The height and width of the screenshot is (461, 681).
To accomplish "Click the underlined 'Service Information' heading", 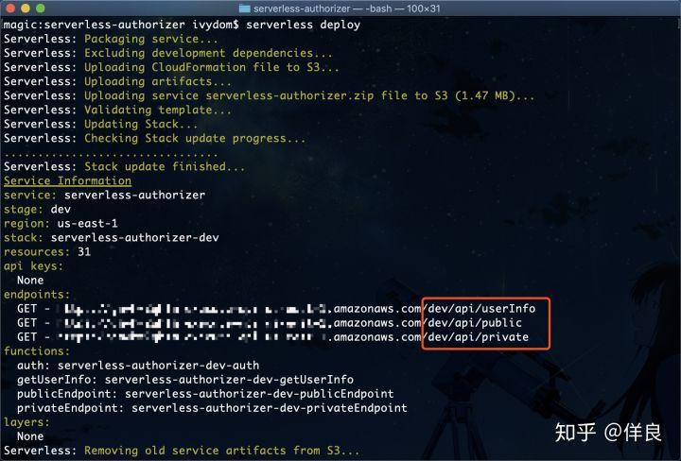I will [67, 181].
